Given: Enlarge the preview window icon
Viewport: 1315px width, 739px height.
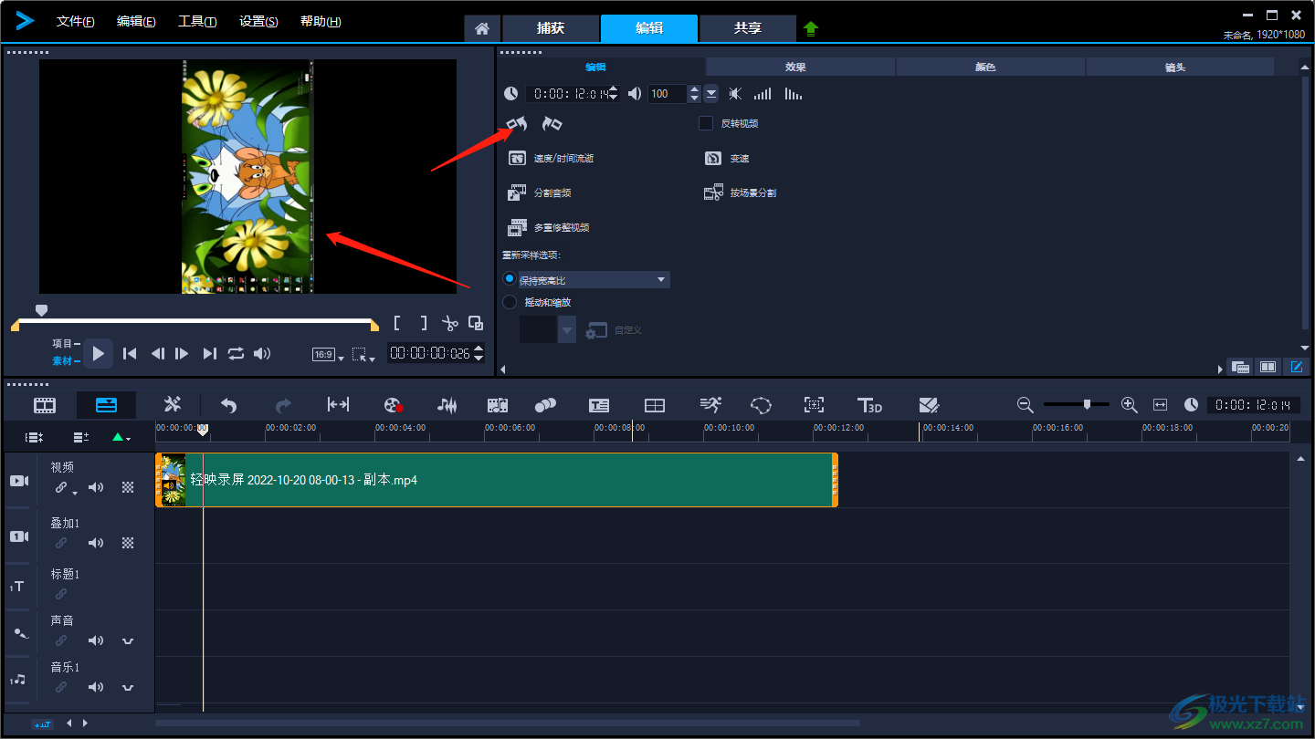Looking at the screenshot, I should (476, 323).
